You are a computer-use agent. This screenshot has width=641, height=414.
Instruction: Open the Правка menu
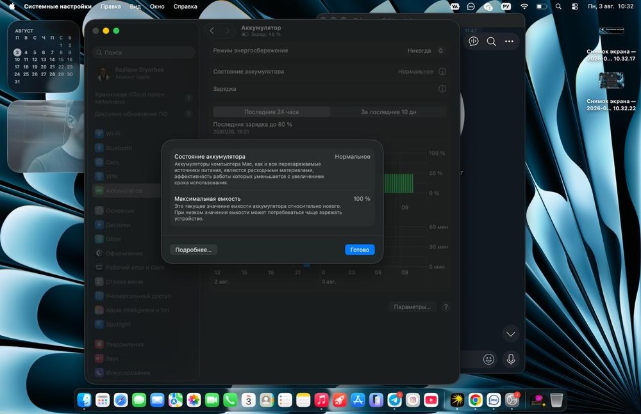click(110, 6)
